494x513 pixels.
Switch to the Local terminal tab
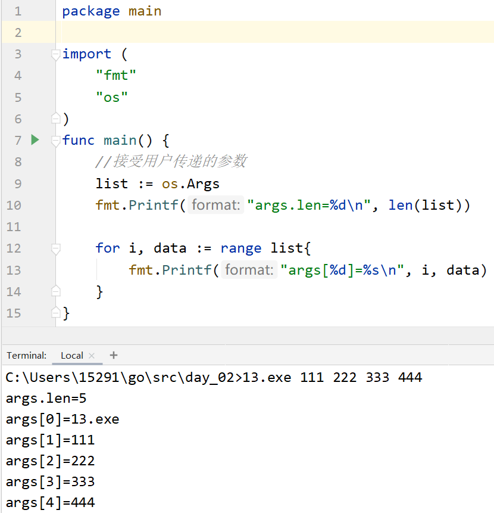(71, 356)
